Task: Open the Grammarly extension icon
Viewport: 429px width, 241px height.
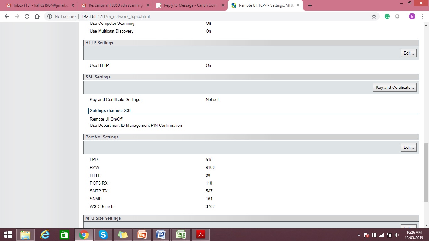Action: [x=387, y=16]
